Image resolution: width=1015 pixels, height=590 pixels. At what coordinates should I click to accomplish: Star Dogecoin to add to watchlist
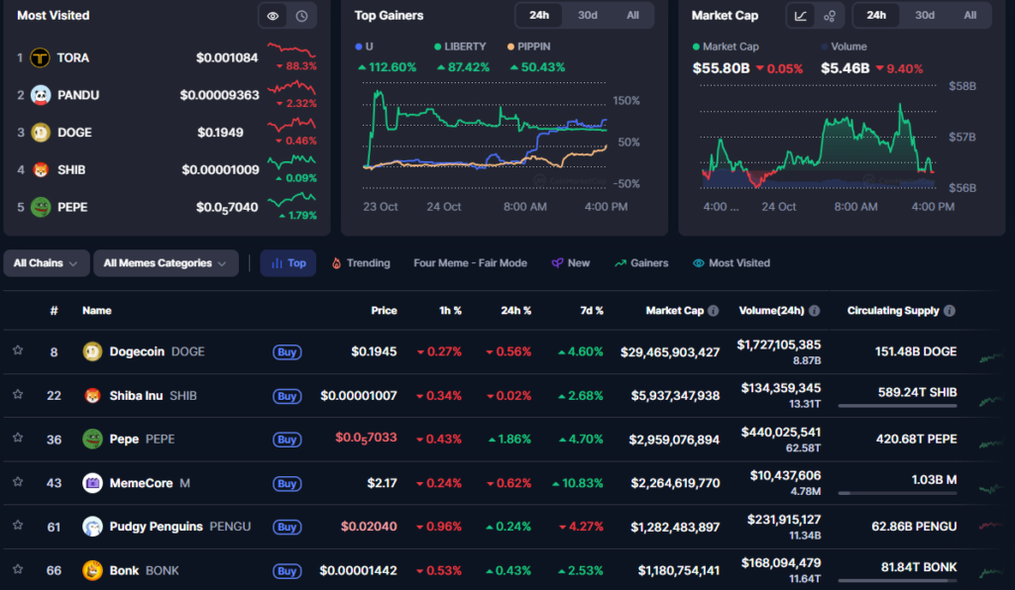coord(18,350)
